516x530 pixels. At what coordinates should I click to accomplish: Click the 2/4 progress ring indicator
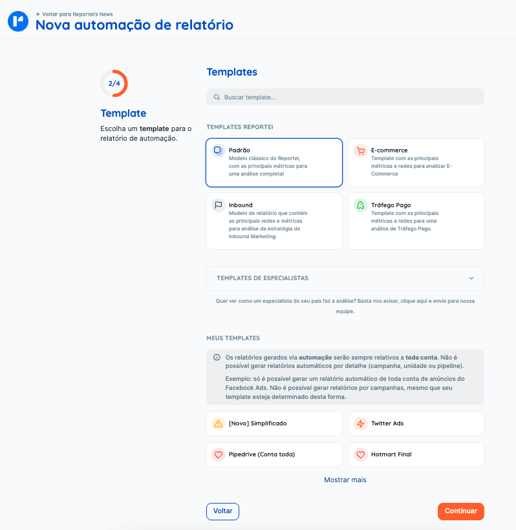pyautogui.click(x=114, y=83)
